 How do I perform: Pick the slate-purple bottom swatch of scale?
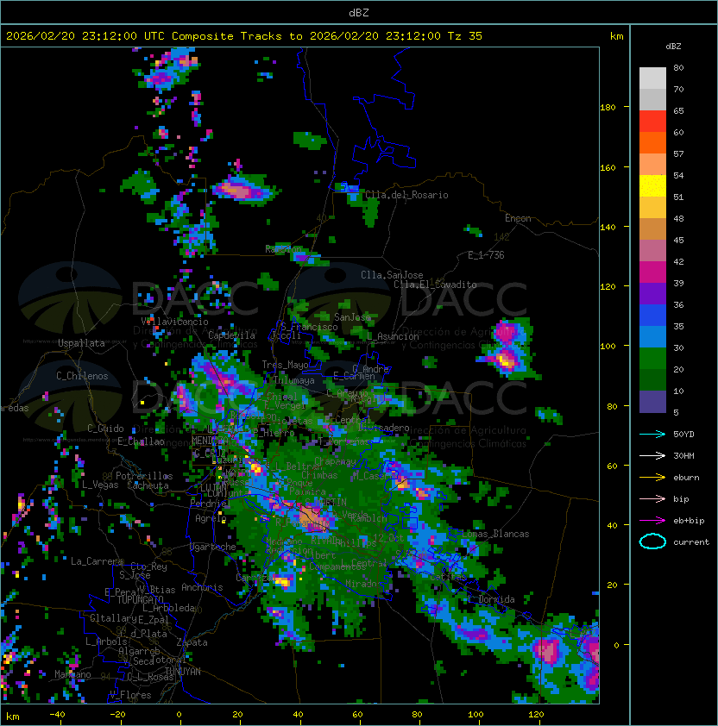(652, 402)
